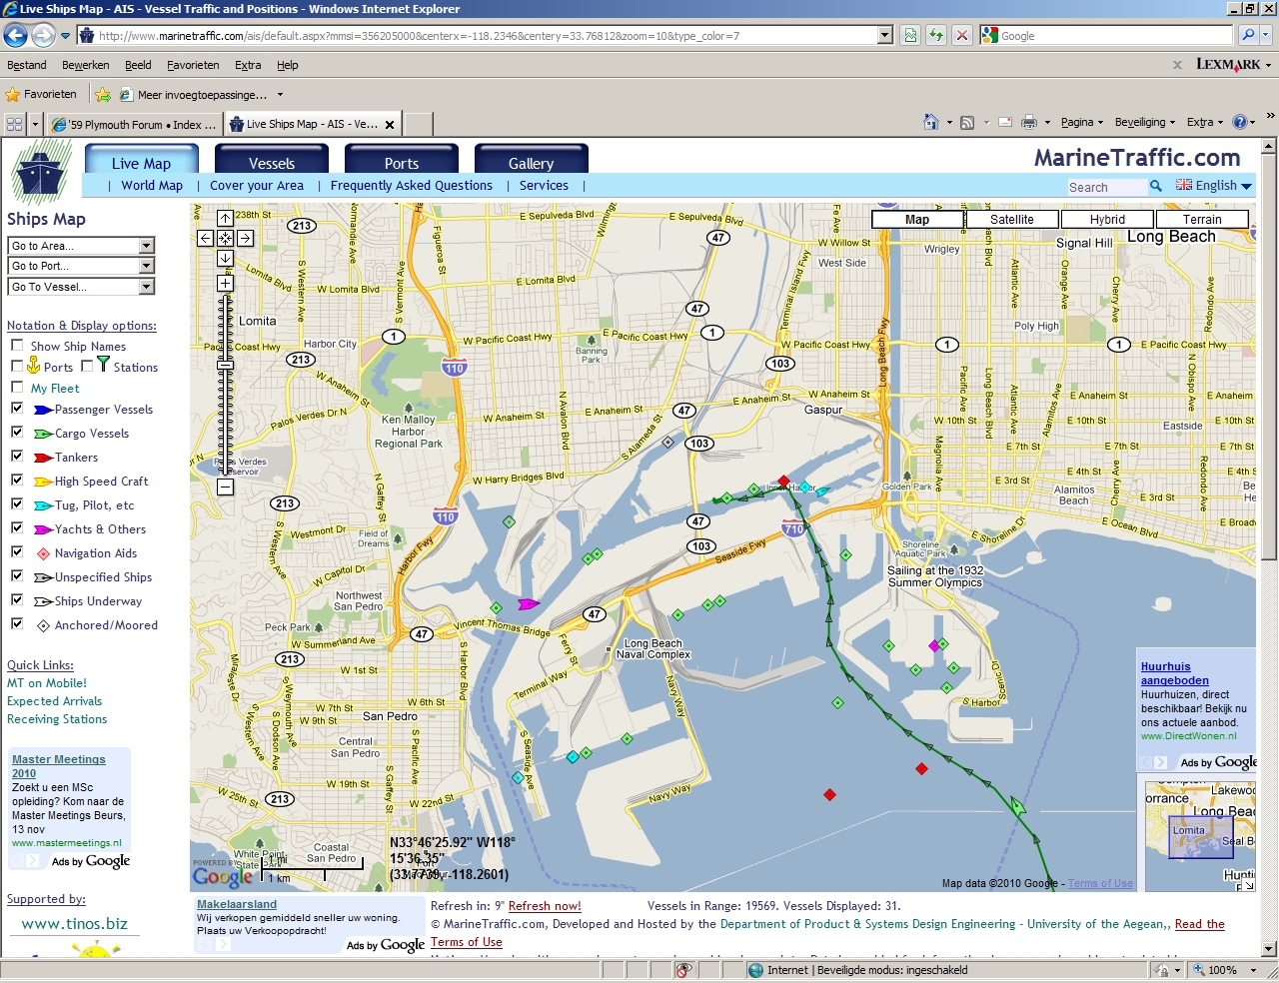
Task: Pan the map down with arrow control
Action: (225, 258)
